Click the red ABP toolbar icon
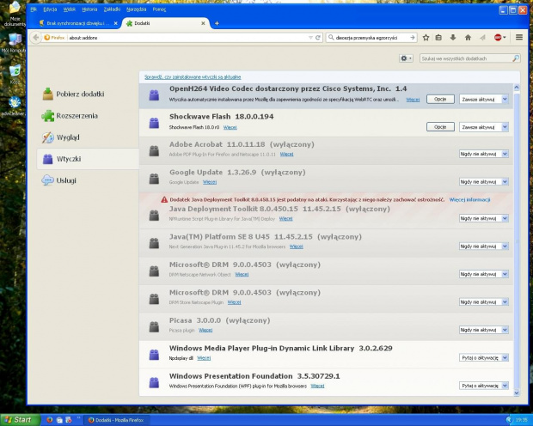The height and width of the screenshot is (426, 533). tap(498, 38)
